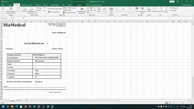This screenshot has height=109, width=194.
Task: Open the WordArt dropdown in the Text group
Action: (x=167, y=8)
